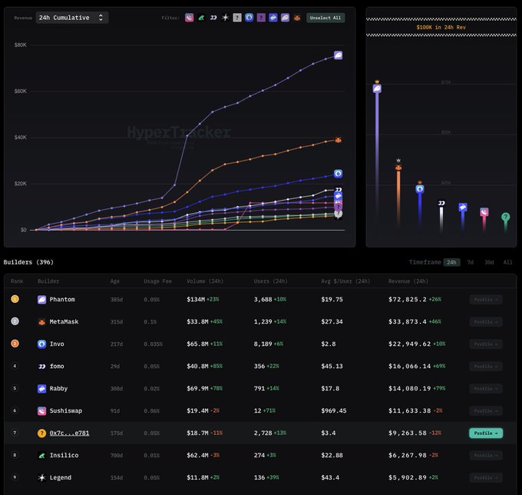Open the 24h Cumulative revenue dropdown
The image size is (522, 495).
[x=72, y=18]
